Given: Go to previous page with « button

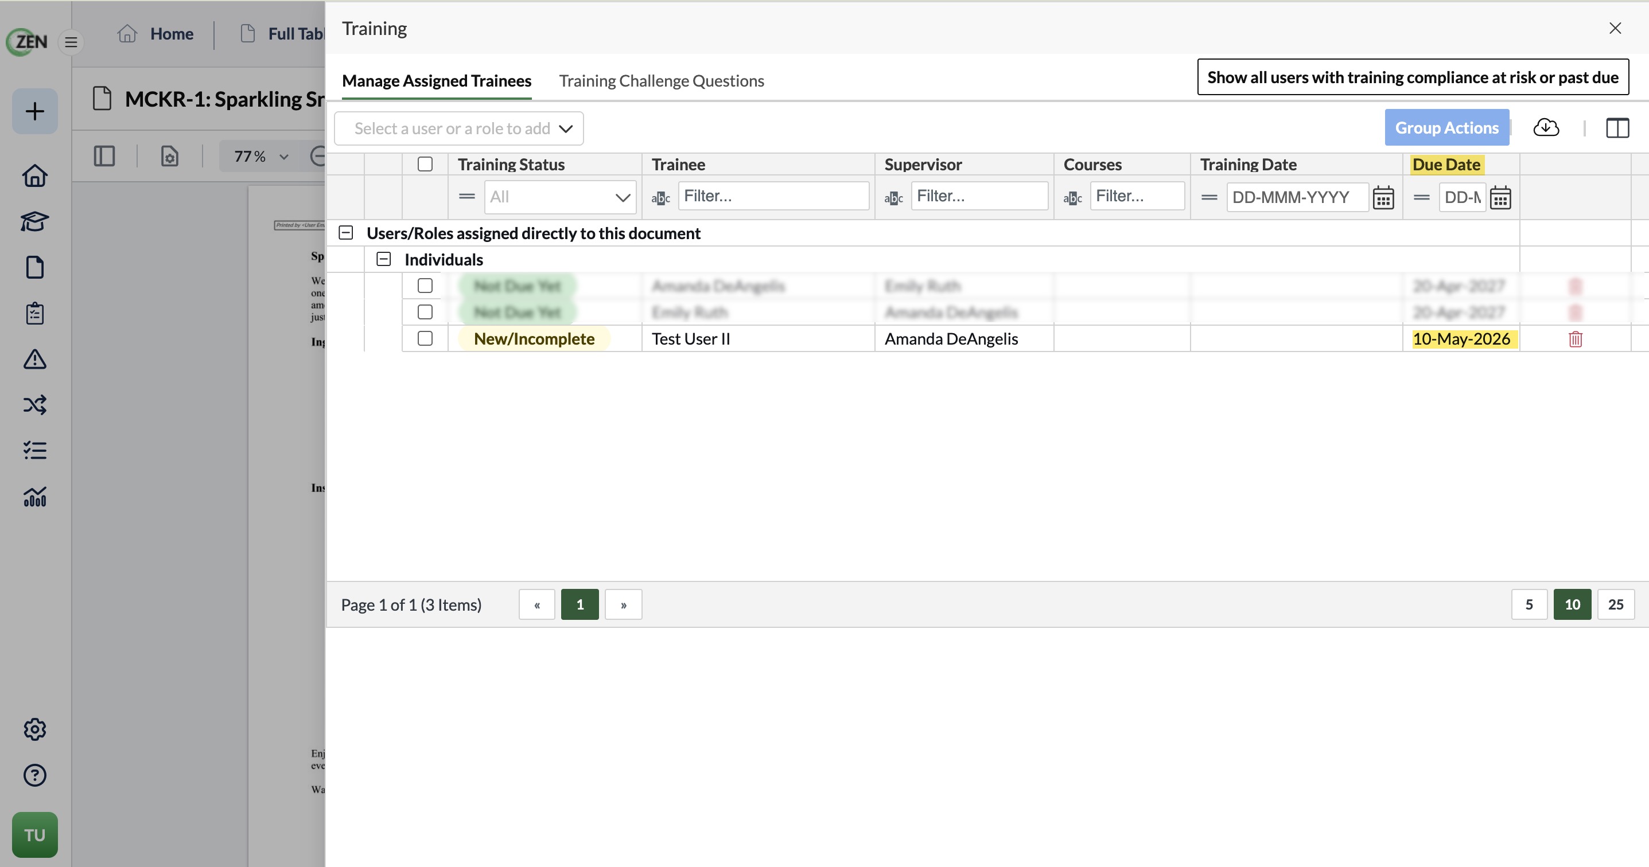Looking at the screenshot, I should (537, 604).
